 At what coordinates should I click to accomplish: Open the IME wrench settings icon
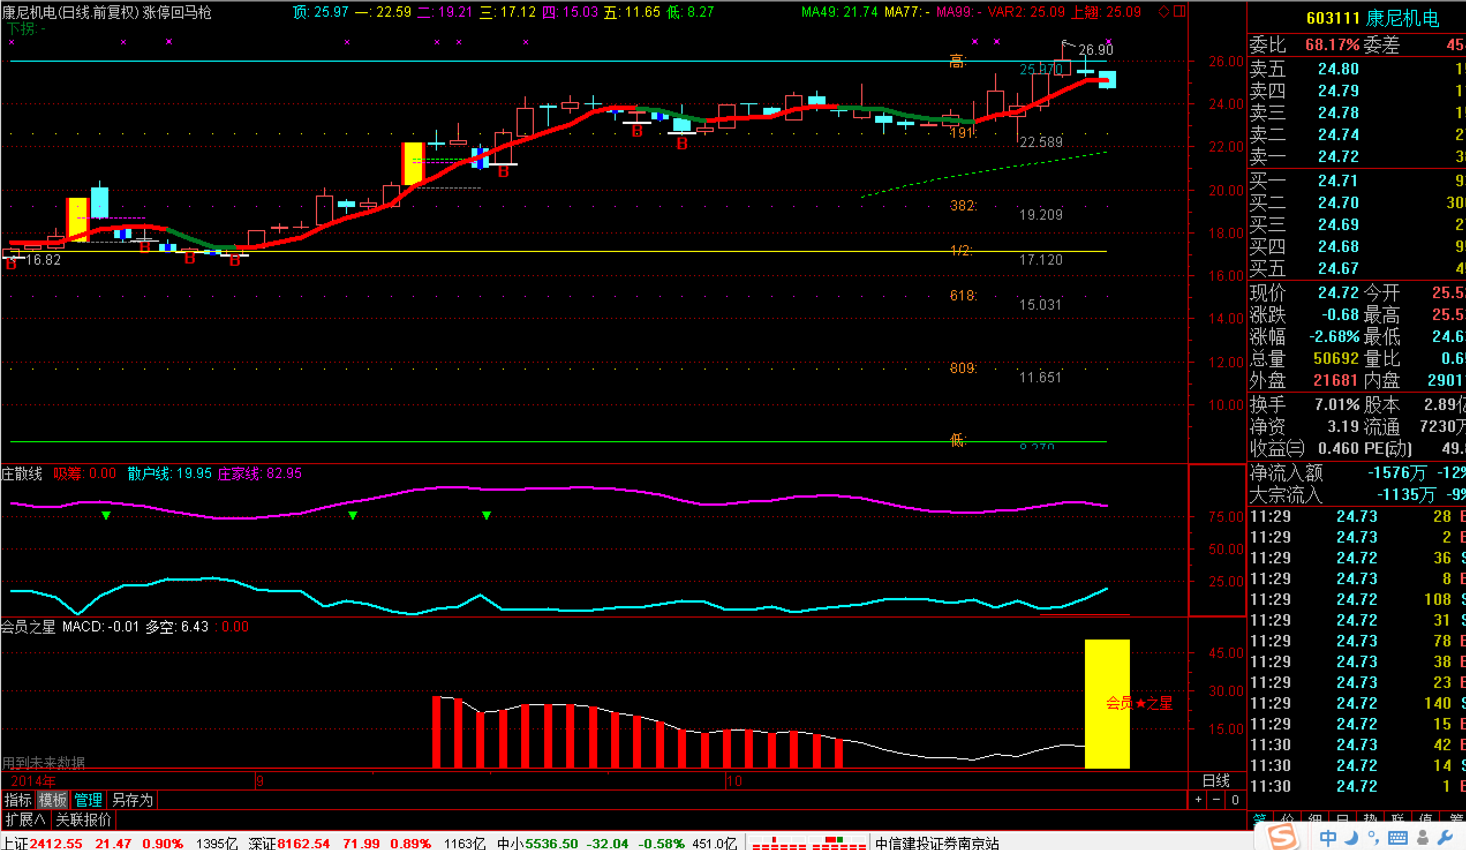coord(1445,838)
